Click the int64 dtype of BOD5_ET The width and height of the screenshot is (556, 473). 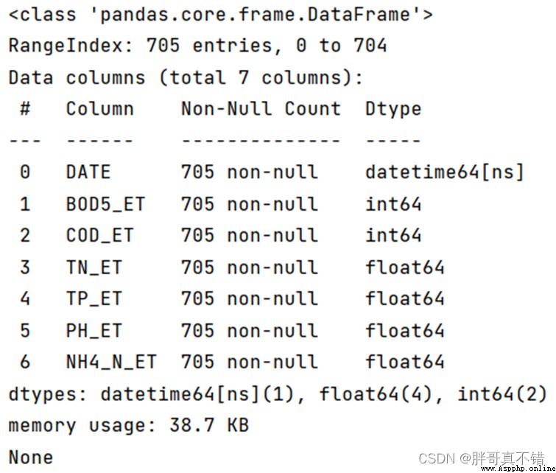tap(393, 204)
